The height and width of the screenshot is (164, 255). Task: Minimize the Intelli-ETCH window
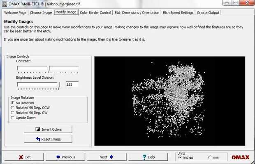click(227, 3)
